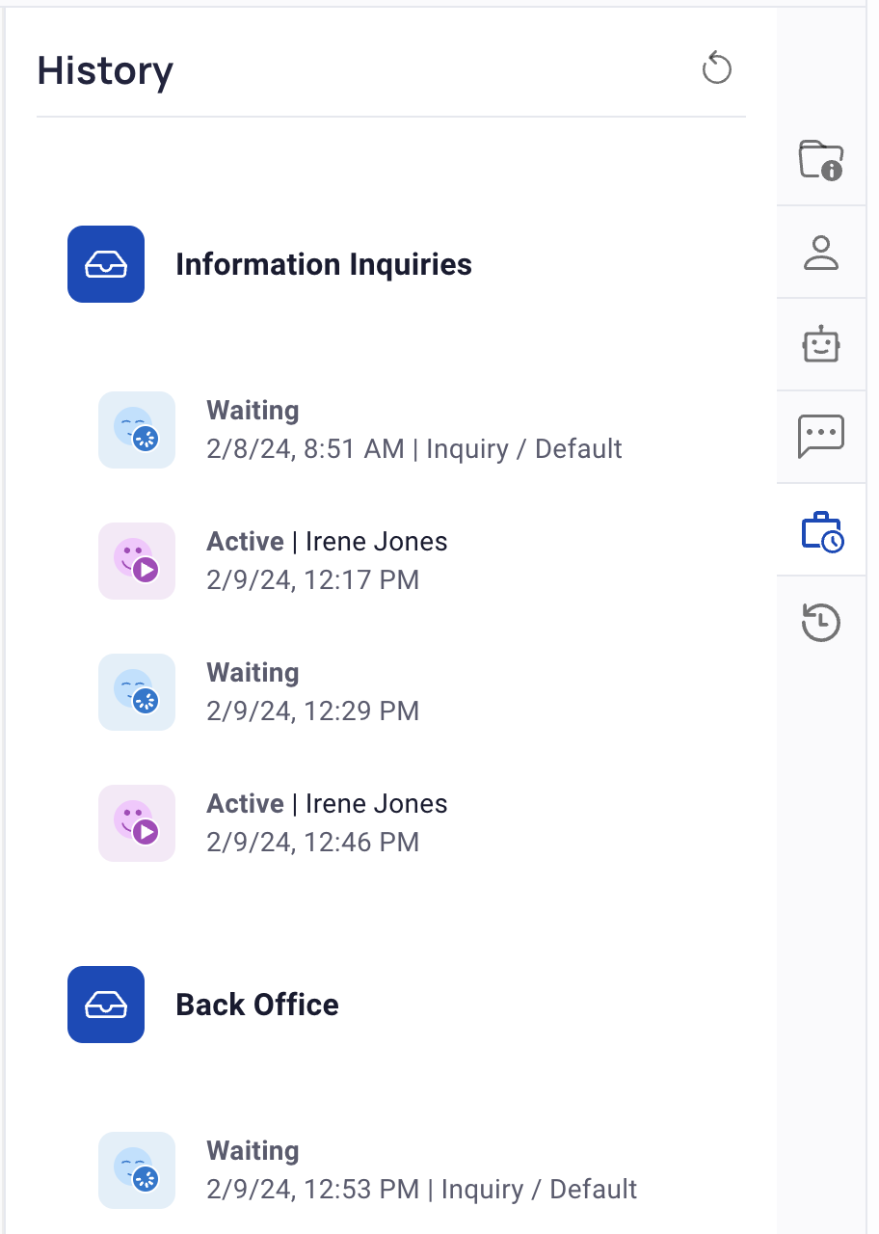Click the Active icon at 12:17 PM
Image resolution: width=879 pixels, height=1234 pixels.
click(137, 561)
